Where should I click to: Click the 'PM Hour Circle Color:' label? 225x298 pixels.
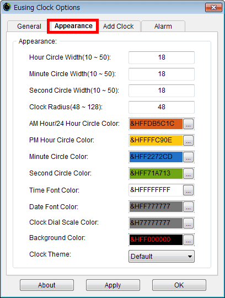click(x=62, y=140)
